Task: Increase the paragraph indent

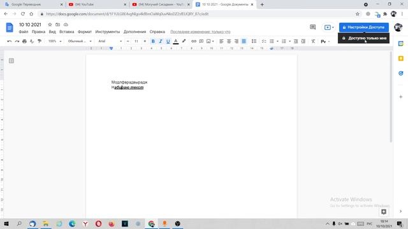Action: click(303, 41)
